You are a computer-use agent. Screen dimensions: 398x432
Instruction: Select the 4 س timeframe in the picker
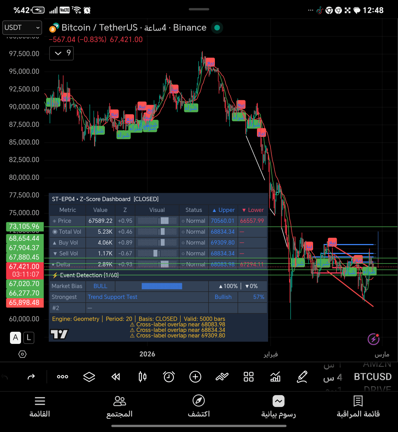333,377
